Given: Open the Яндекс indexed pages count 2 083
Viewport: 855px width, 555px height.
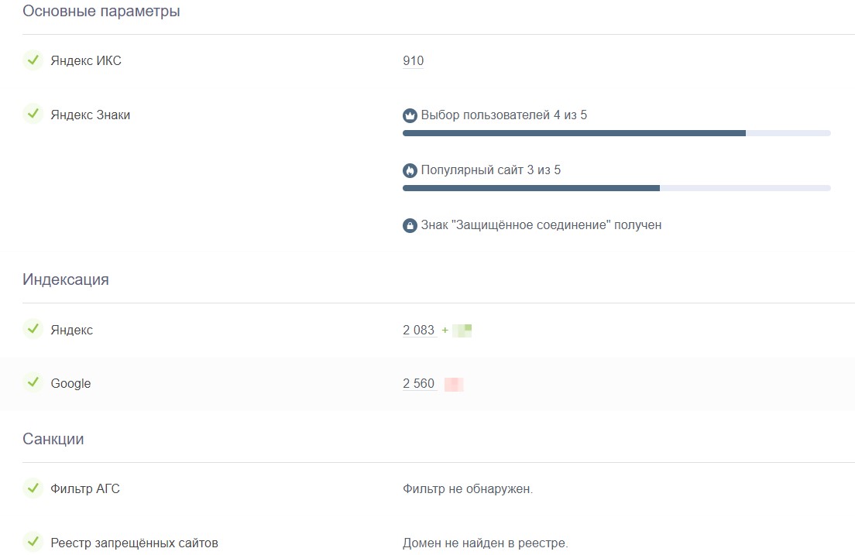Looking at the screenshot, I should point(419,331).
